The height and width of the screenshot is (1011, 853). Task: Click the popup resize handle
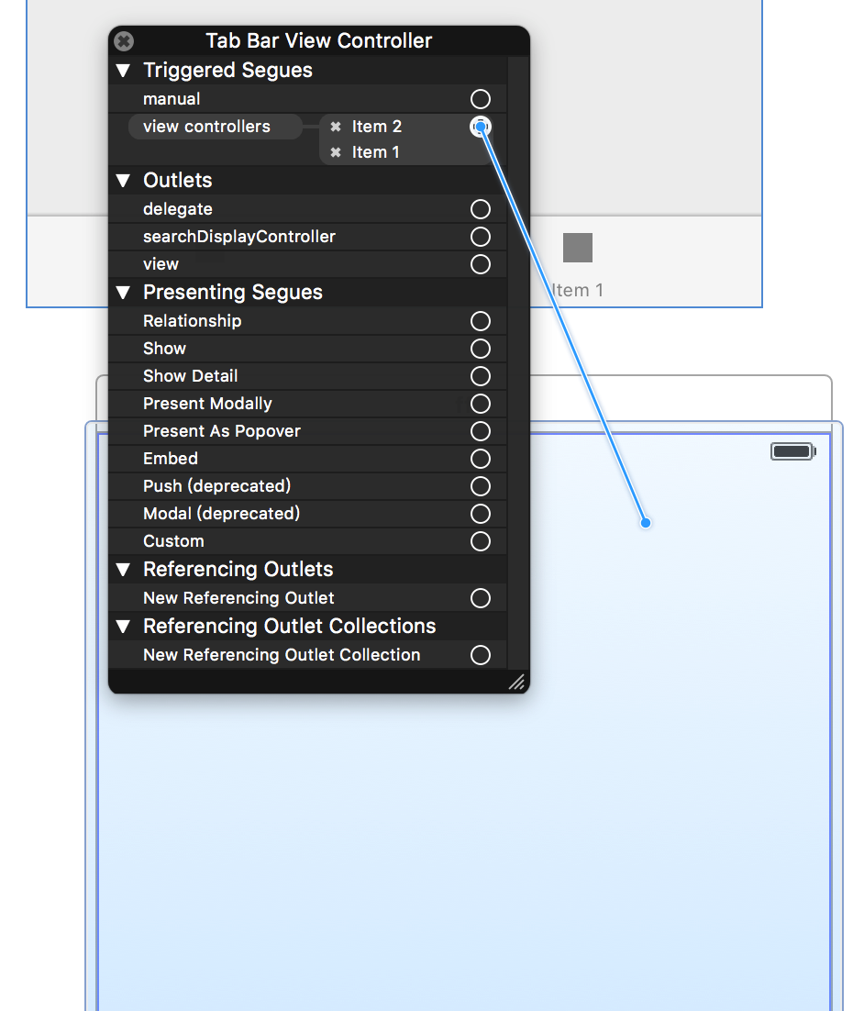tap(517, 681)
